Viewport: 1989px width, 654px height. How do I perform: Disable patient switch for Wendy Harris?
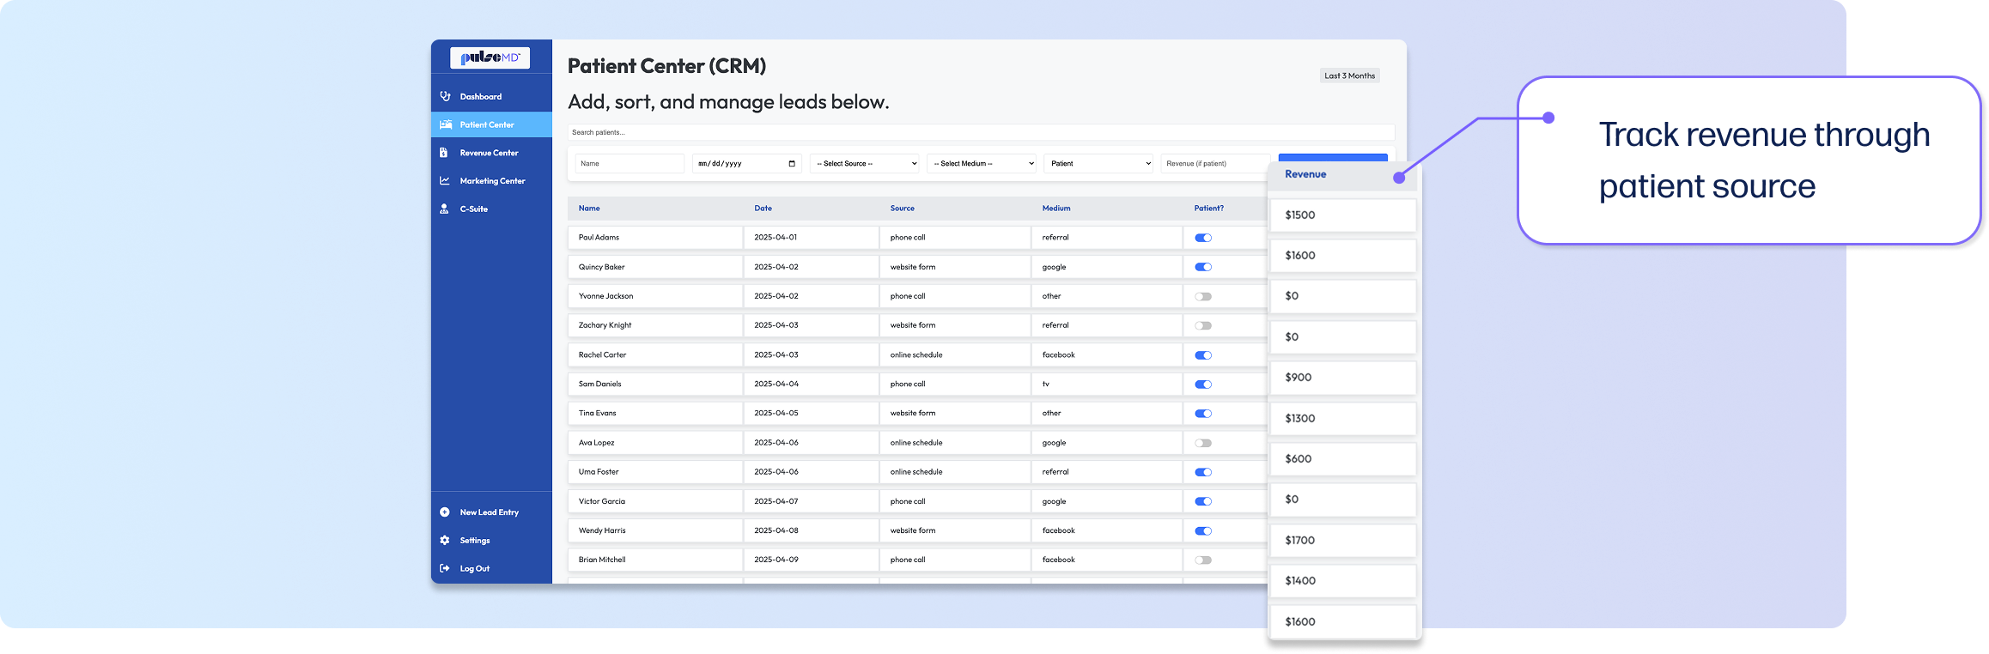(1203, 530)
